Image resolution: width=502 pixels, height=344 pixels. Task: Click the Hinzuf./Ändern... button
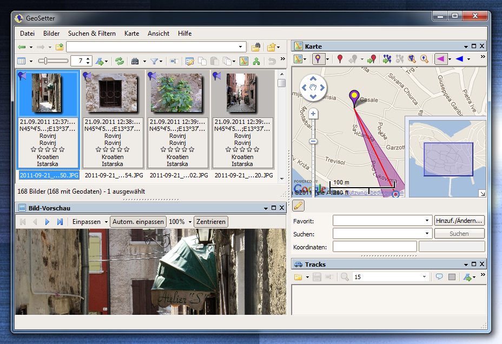[459, 221]
